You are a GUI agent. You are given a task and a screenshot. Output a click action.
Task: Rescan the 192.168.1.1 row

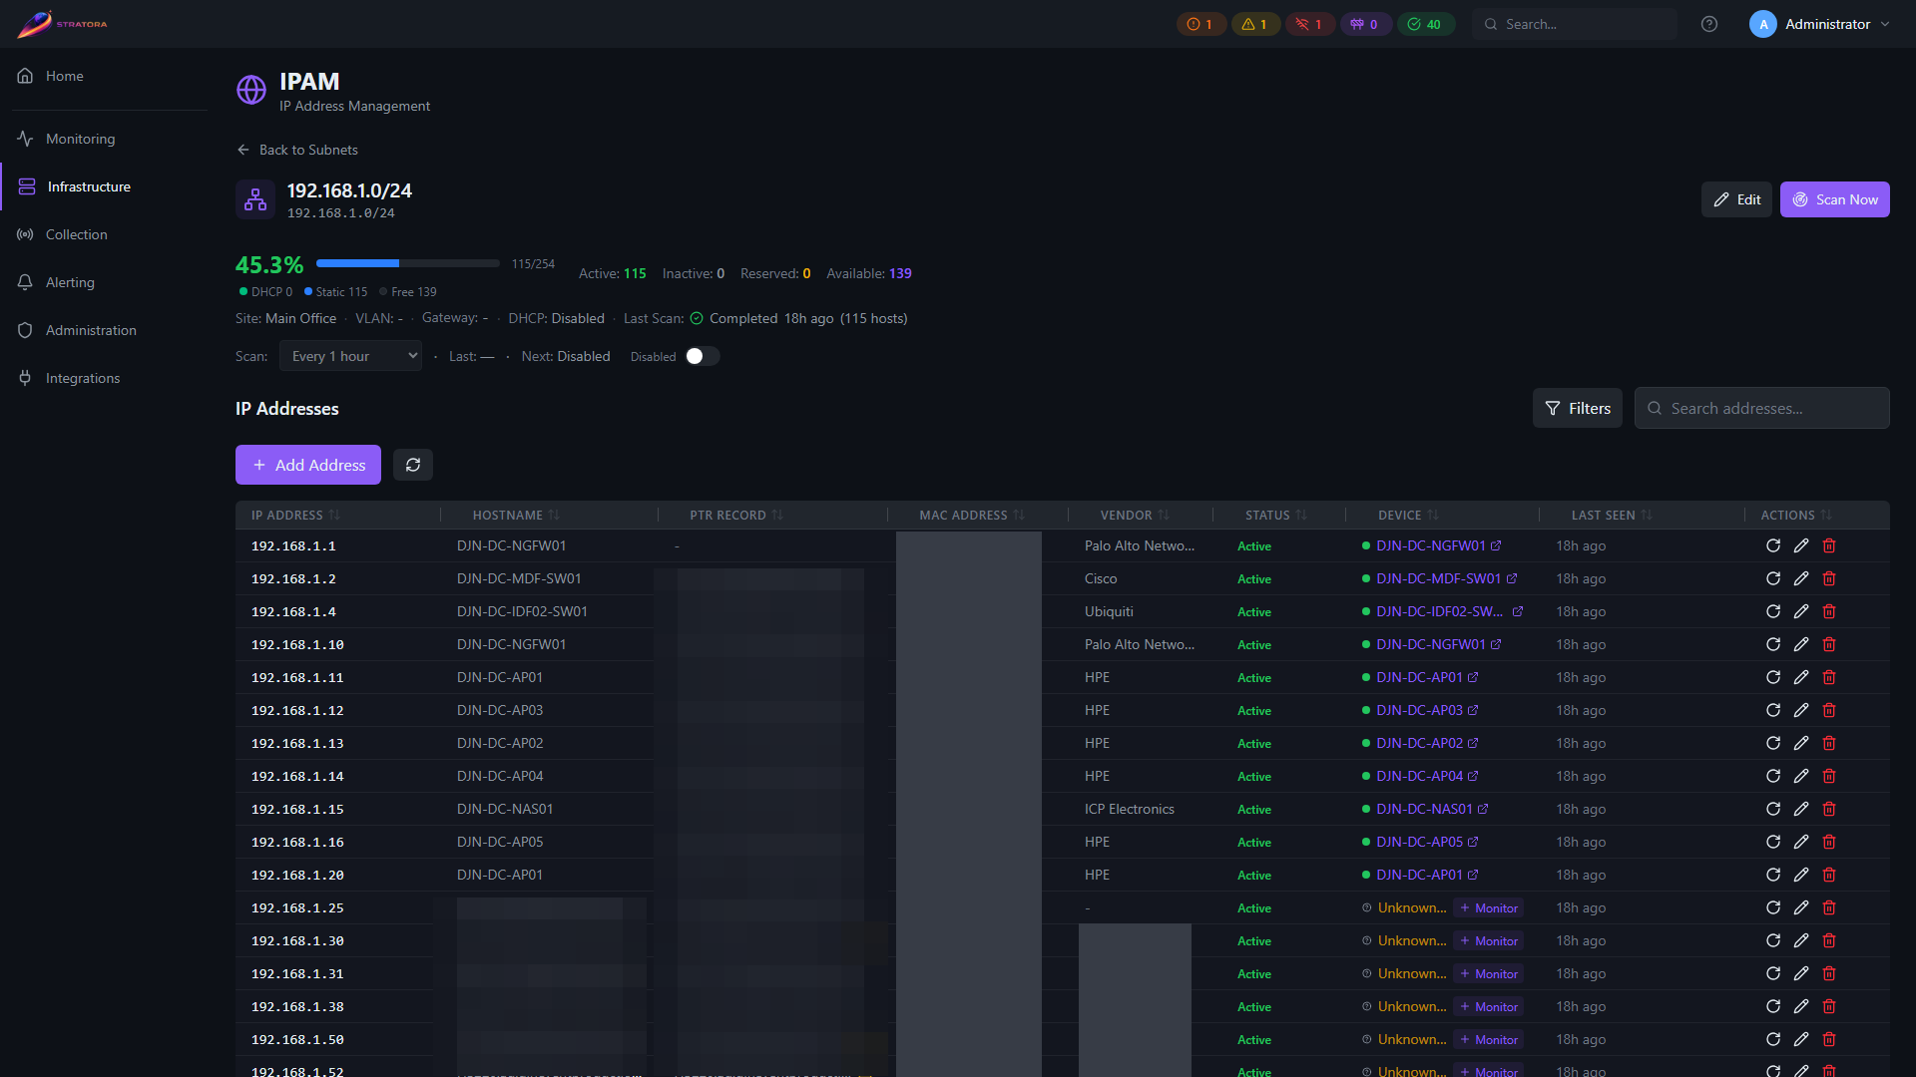point(1773,545)
